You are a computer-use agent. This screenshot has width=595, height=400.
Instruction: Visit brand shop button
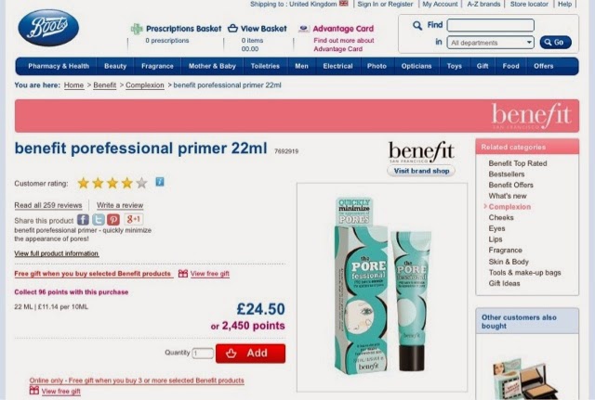421,171
